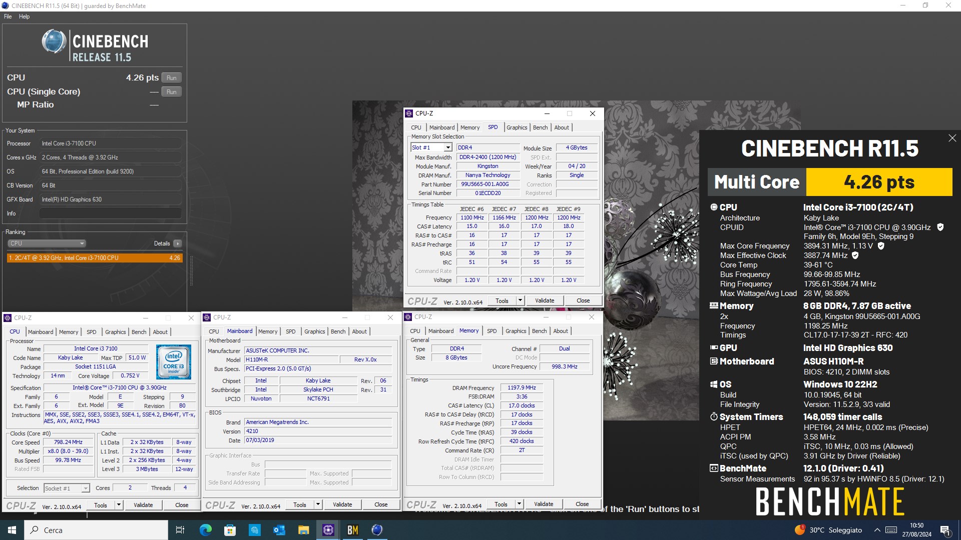Open Task View on the taskbar
The width and height of the screenshot is (961, 540).
coord(180,530)
